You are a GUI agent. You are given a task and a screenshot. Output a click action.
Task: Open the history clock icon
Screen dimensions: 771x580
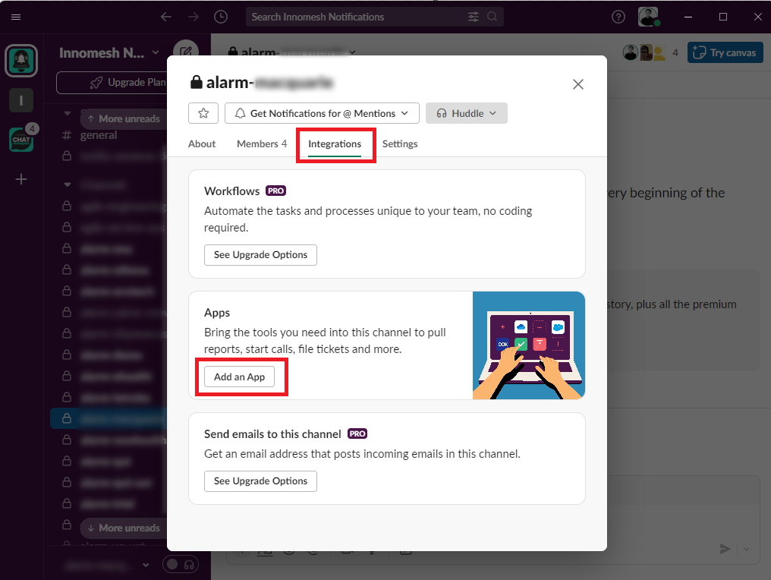[x=221, y=17]
